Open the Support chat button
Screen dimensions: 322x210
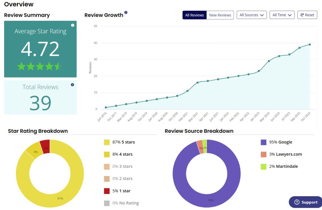coord(306,202)
